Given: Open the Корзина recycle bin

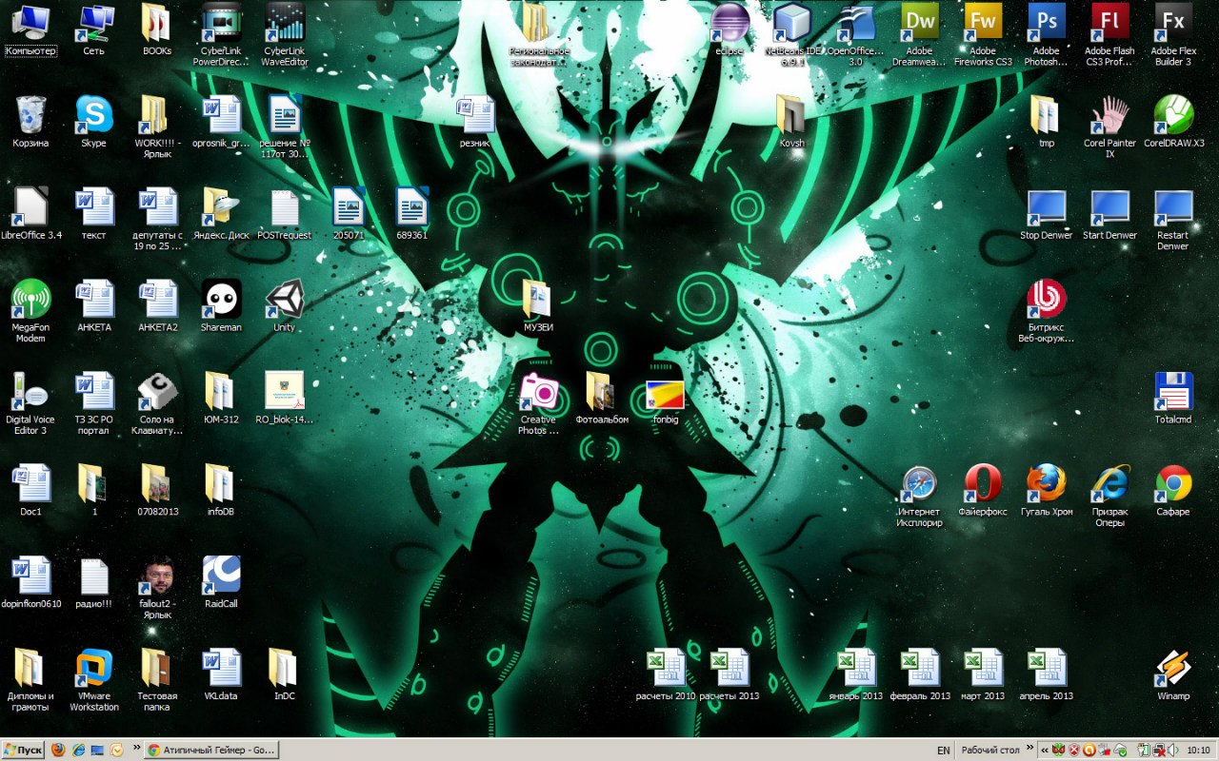Looking at the screenshot, I should pos(30,122).
